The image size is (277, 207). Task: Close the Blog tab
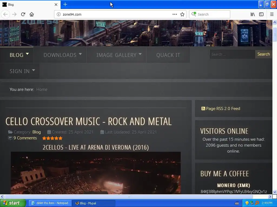tap(56, 5)
